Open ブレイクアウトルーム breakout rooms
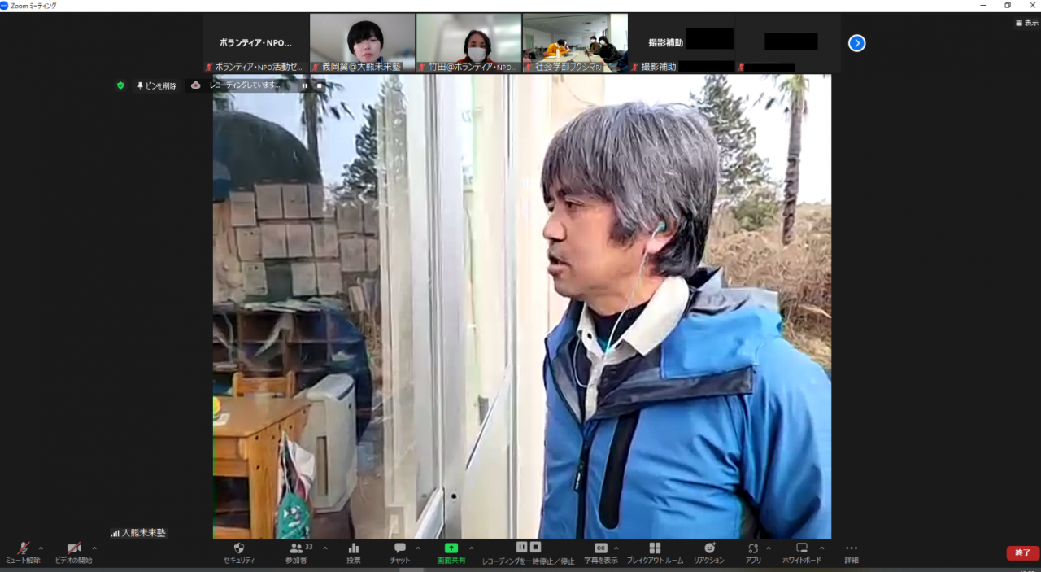 click(655, 548)
